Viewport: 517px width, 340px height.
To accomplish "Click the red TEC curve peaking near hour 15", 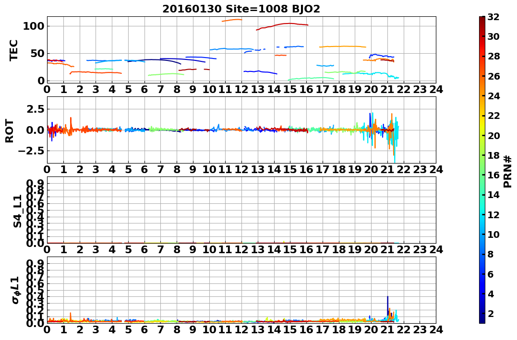I will [x=283, y=25].
